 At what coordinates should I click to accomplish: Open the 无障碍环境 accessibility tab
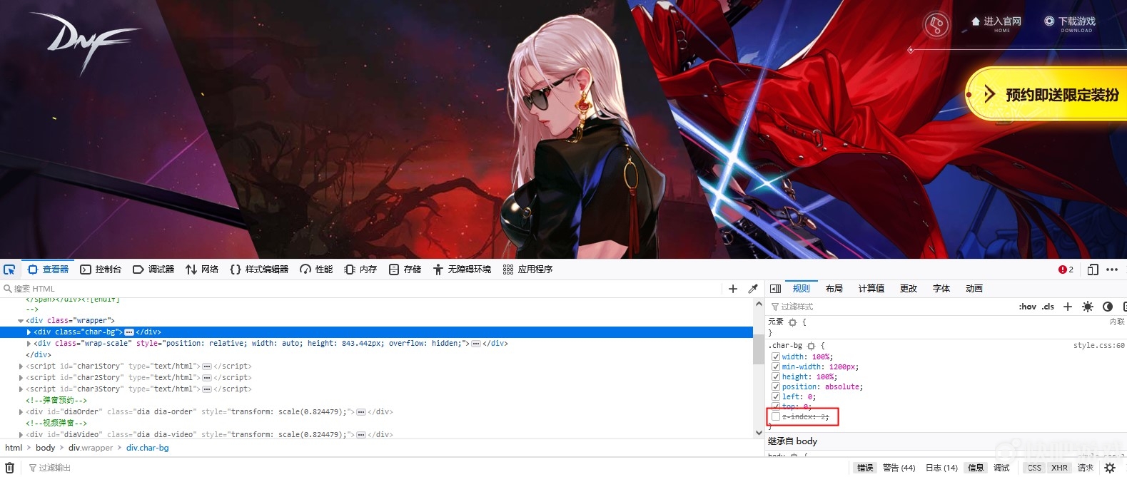(462, 270)
